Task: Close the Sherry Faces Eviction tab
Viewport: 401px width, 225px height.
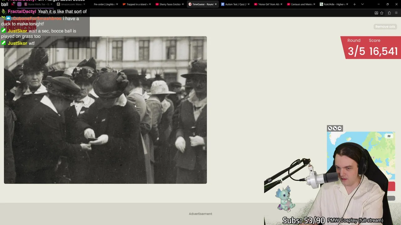Action: pyautogui.click(x=183, y=4)
